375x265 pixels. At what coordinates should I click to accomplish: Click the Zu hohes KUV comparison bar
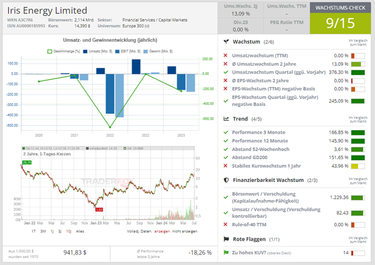click(x=358, y=253)
